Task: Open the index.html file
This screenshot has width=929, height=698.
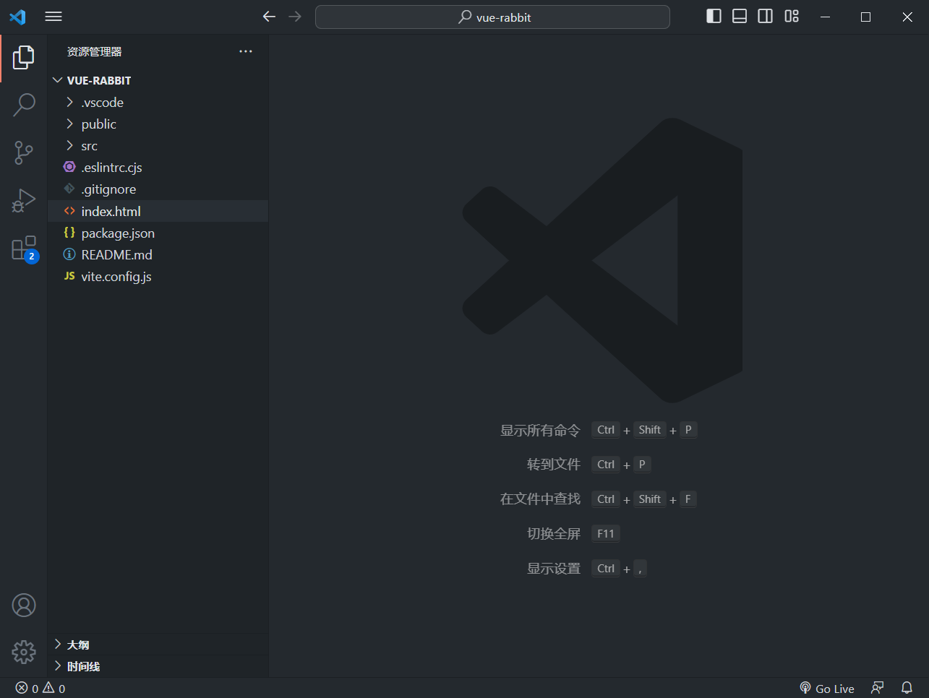Action: [x=158, y=211]
